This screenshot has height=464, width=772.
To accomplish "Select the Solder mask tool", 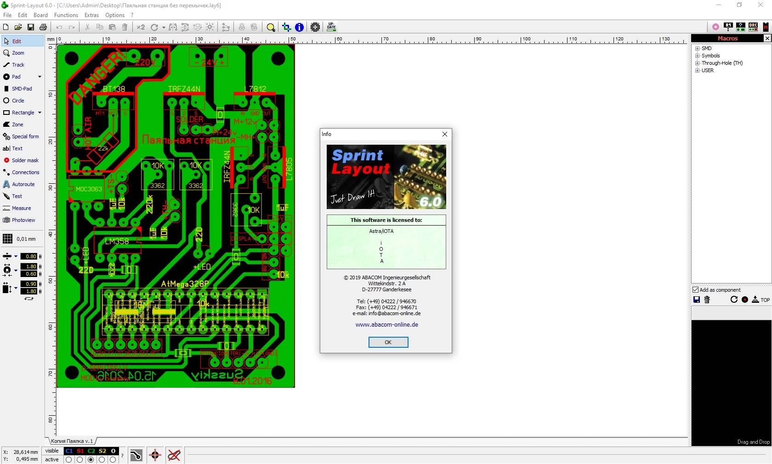I will click(22, 160).
